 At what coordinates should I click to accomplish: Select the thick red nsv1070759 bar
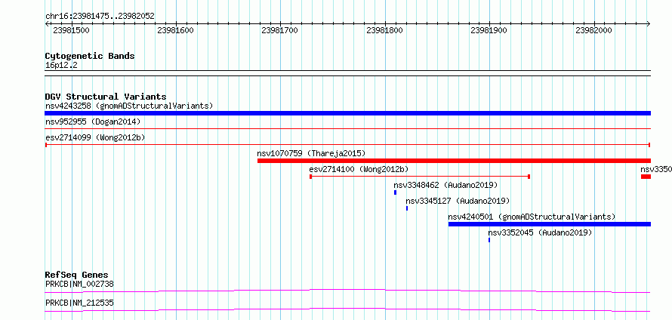click(x=454, y=161)
